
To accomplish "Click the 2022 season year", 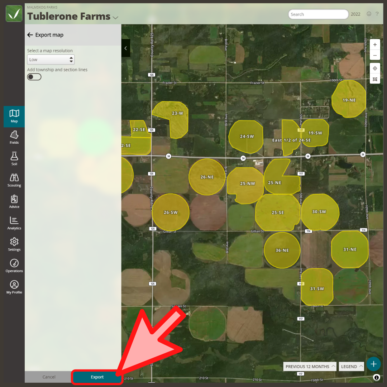I will point(355,14).
